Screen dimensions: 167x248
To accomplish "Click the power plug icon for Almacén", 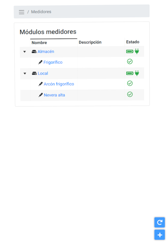I will tap(137, 51).
